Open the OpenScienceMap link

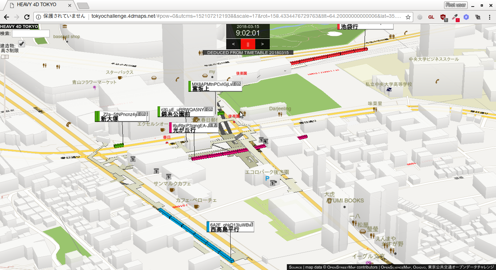[x=396, y=267]
